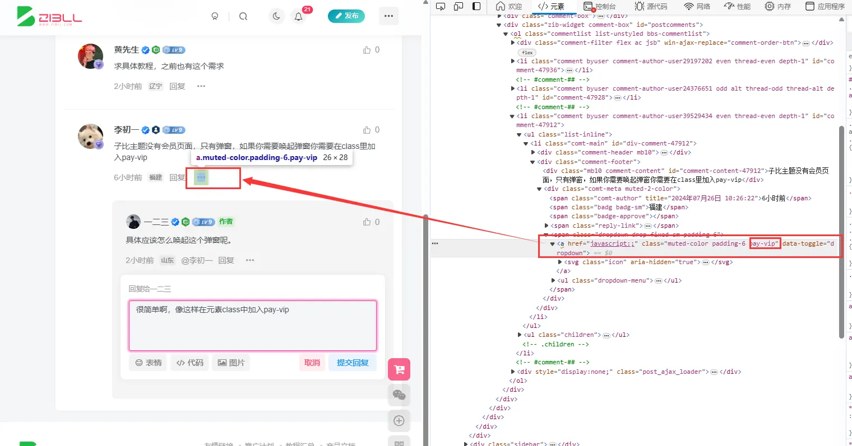
Task: Focus the reply text input box
Action: (253, 326)
